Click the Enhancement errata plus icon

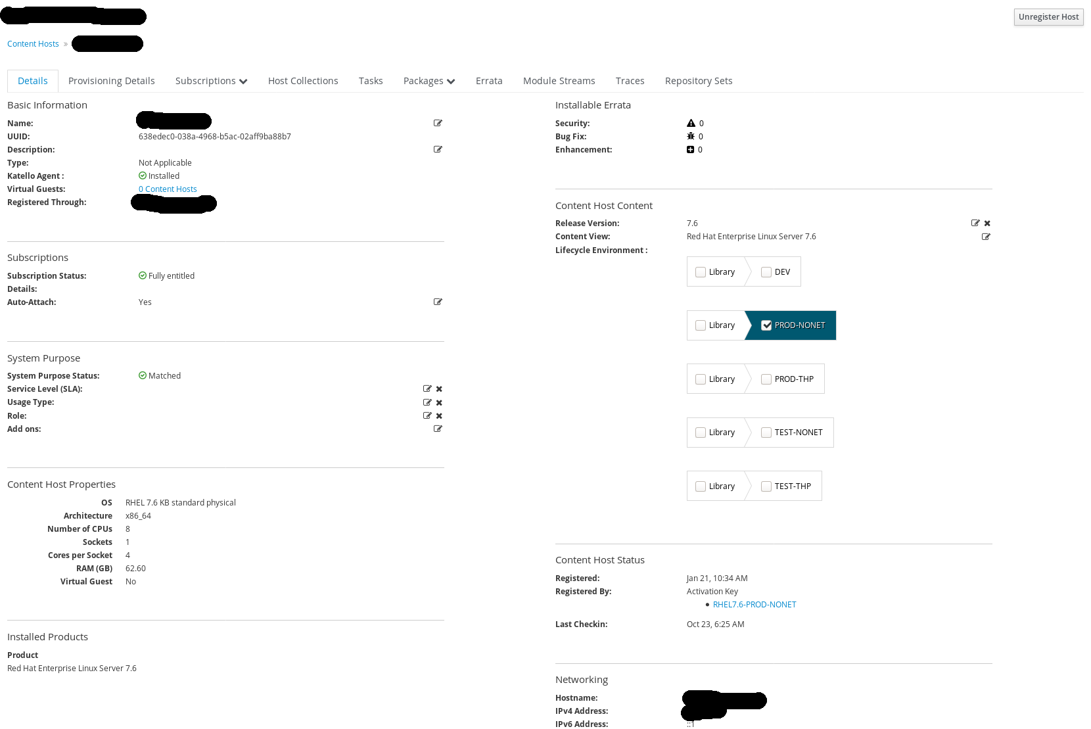(691, 149)
